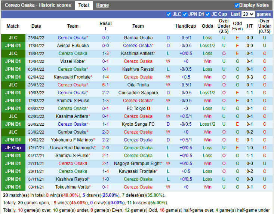The height and width of the screenshot is (214, 274).
Task: Click the Win odds in the 23/02/22 row
Action: 207,132
